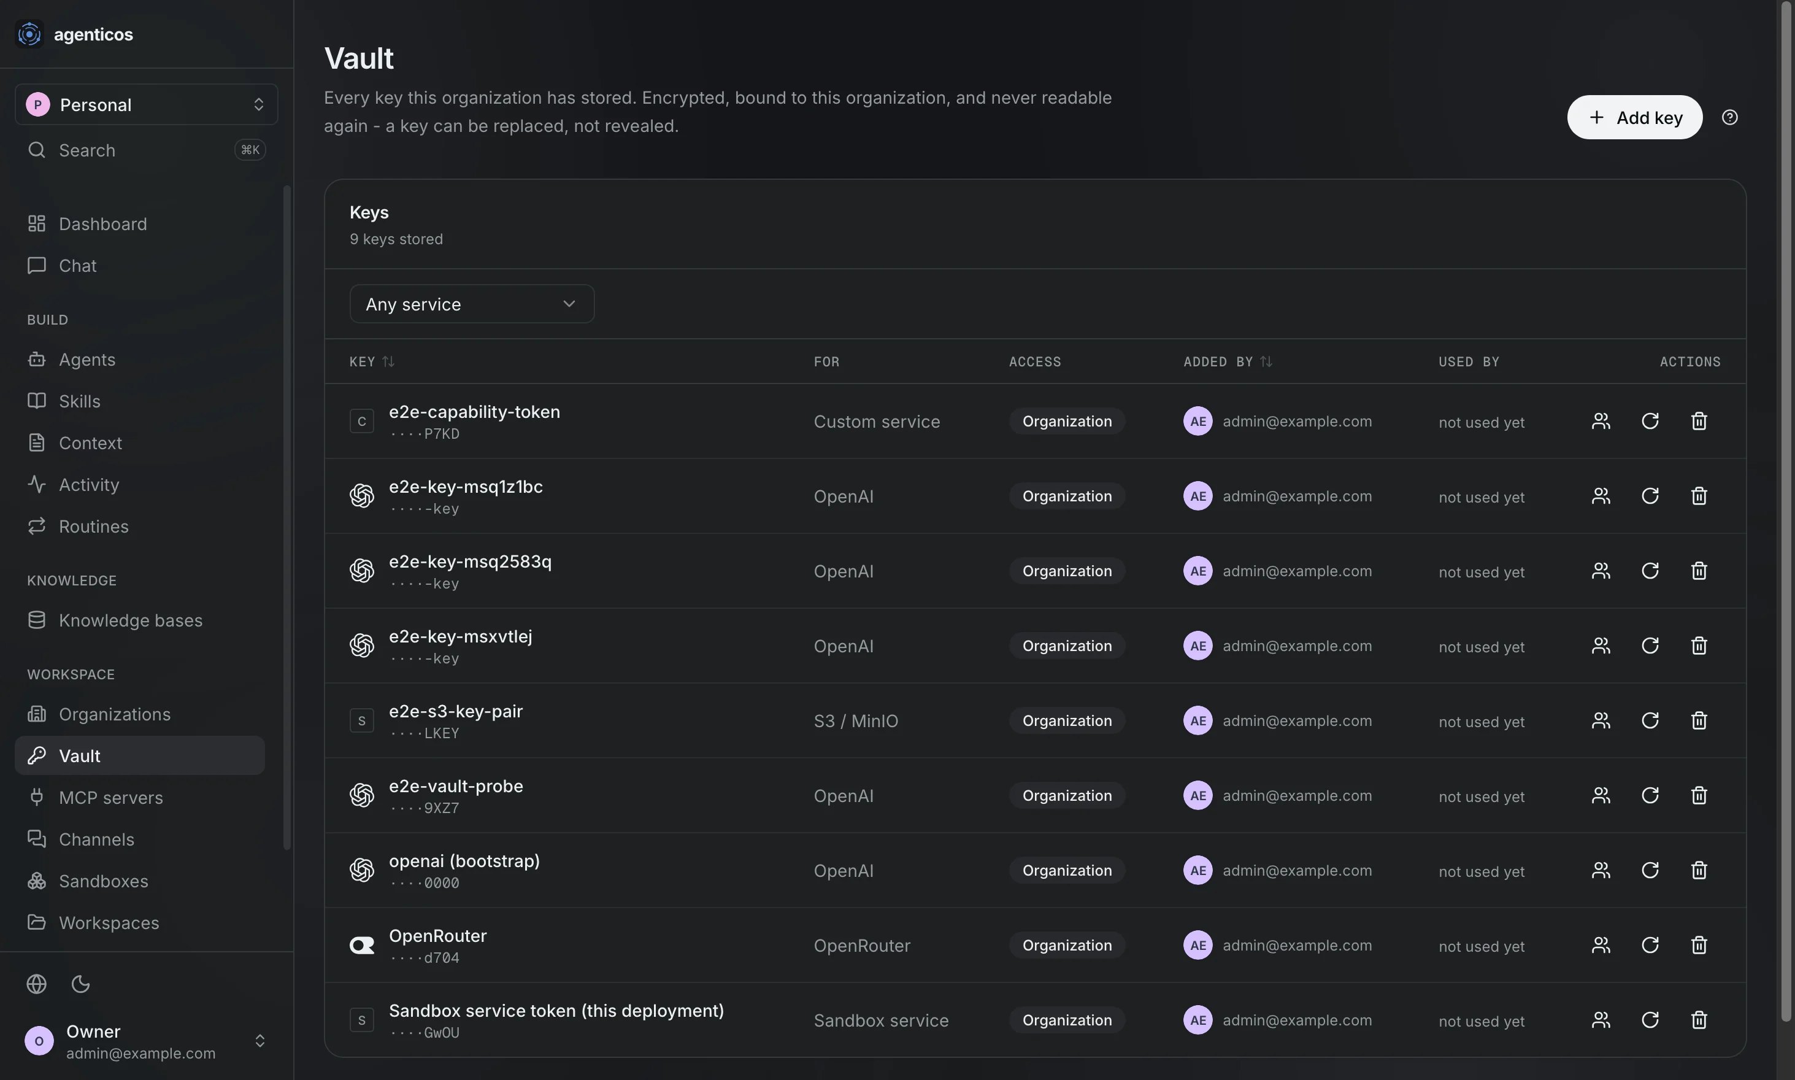The width and height of the screenshot is (1795, 1080).
Task: Select Context in the sidebar
Action: [x=140, y=442]
